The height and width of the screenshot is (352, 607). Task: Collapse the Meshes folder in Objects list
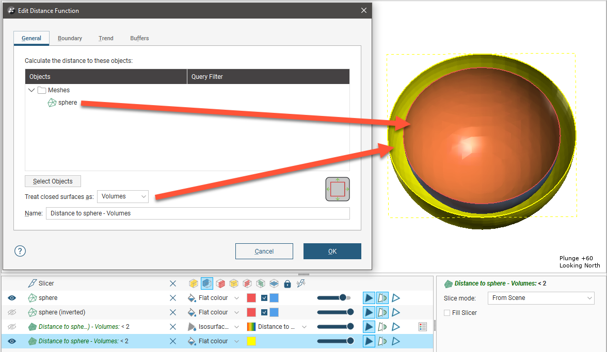click(x=32, y=90)
